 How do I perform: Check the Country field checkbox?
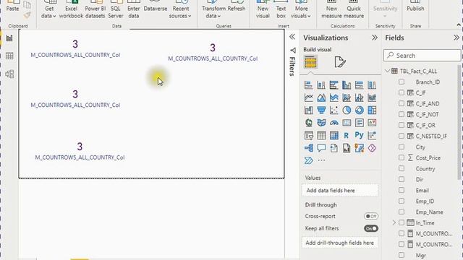(402, 168)
